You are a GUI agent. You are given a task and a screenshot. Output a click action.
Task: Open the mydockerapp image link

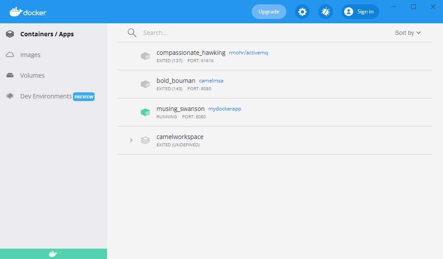(x=225, y=109)
